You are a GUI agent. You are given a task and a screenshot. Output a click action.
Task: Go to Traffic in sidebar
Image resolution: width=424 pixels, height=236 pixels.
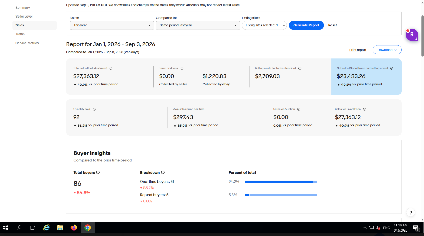tap(20, 34)
